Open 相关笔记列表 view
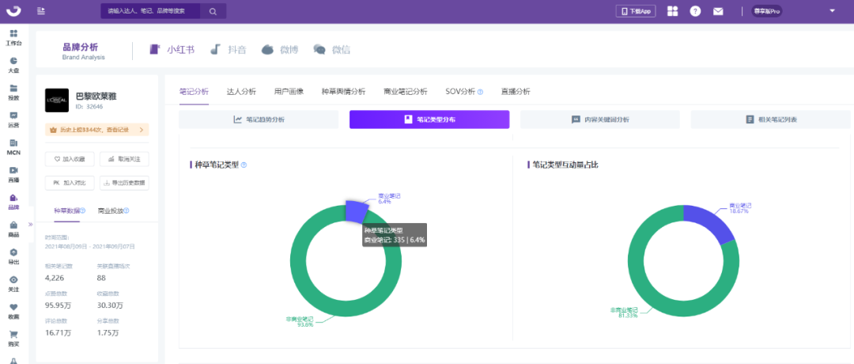854x364 pixels. (x=770, y=119)
